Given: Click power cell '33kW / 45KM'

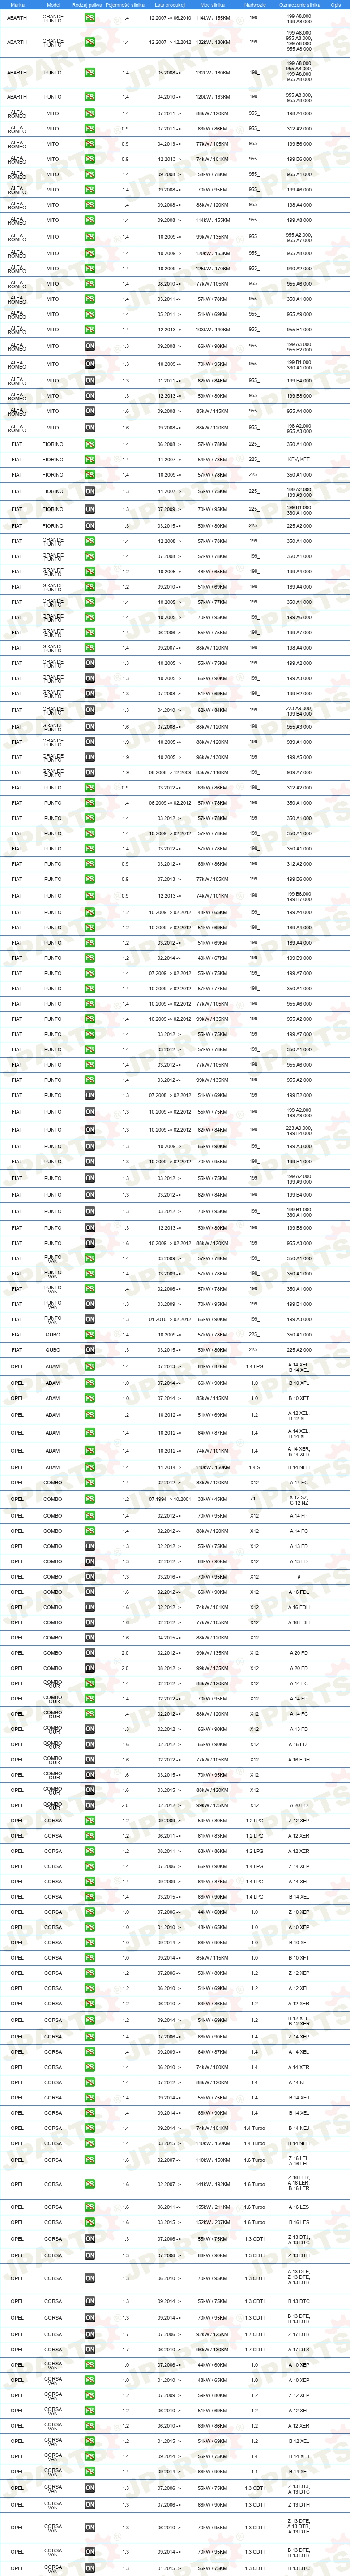Looking at the screenshot, I should (213, 1499).
